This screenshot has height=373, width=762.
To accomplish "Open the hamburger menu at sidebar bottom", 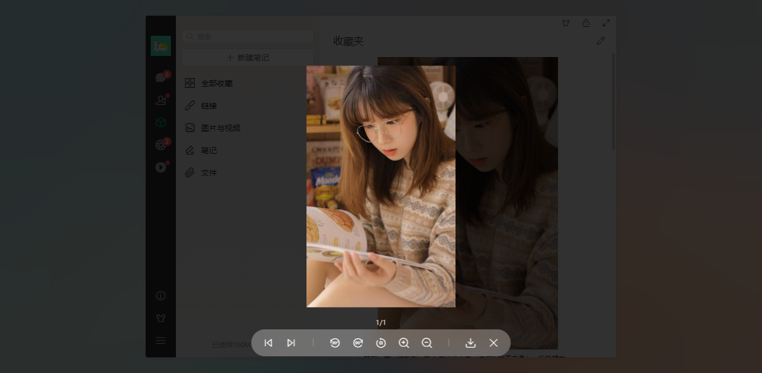I will (161, 341).
